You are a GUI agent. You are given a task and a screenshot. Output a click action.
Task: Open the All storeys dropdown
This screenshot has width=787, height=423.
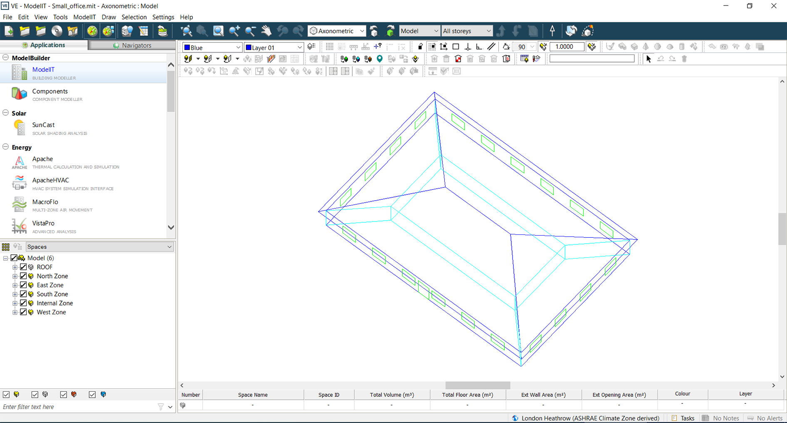click(x=466, y=31)
